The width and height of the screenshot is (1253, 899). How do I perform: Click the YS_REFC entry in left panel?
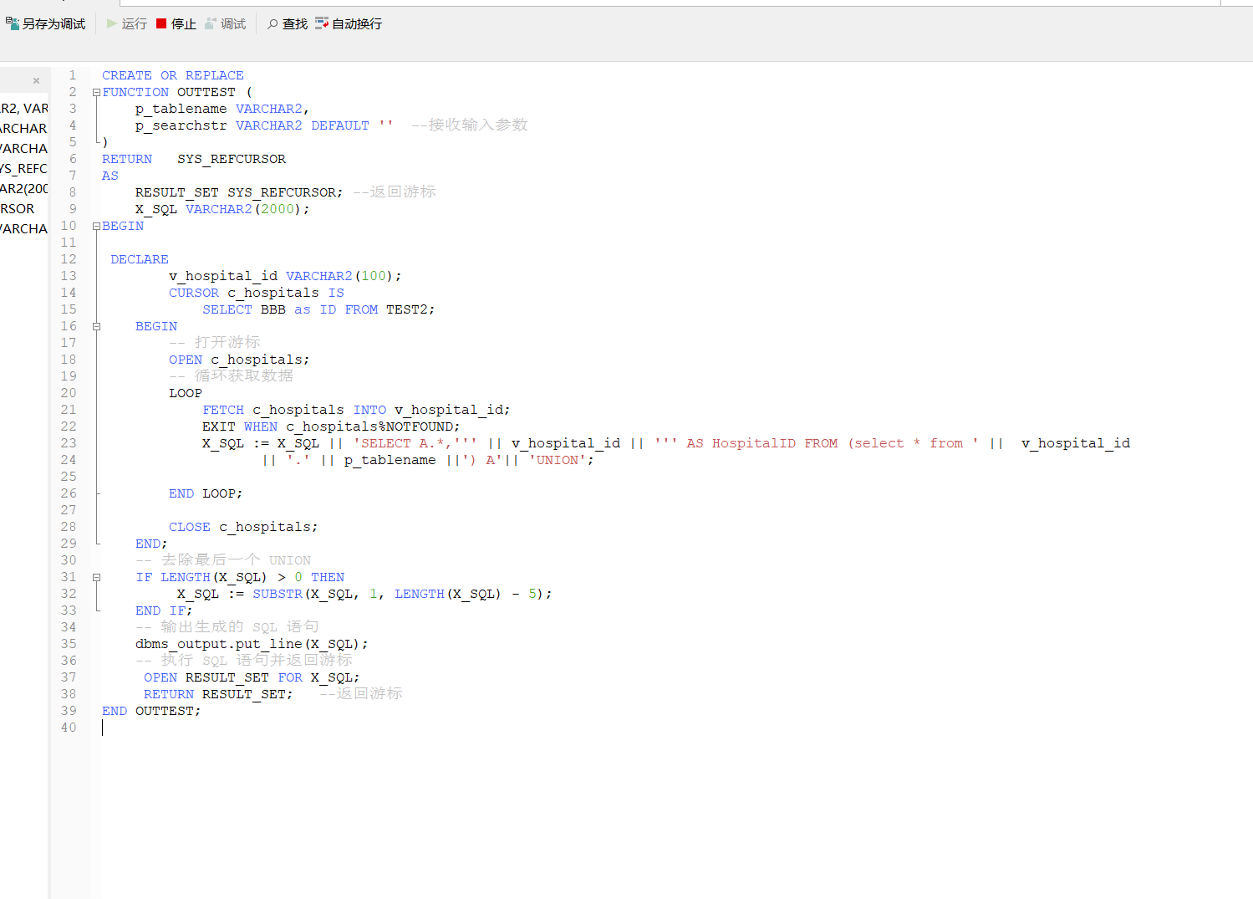24,169
